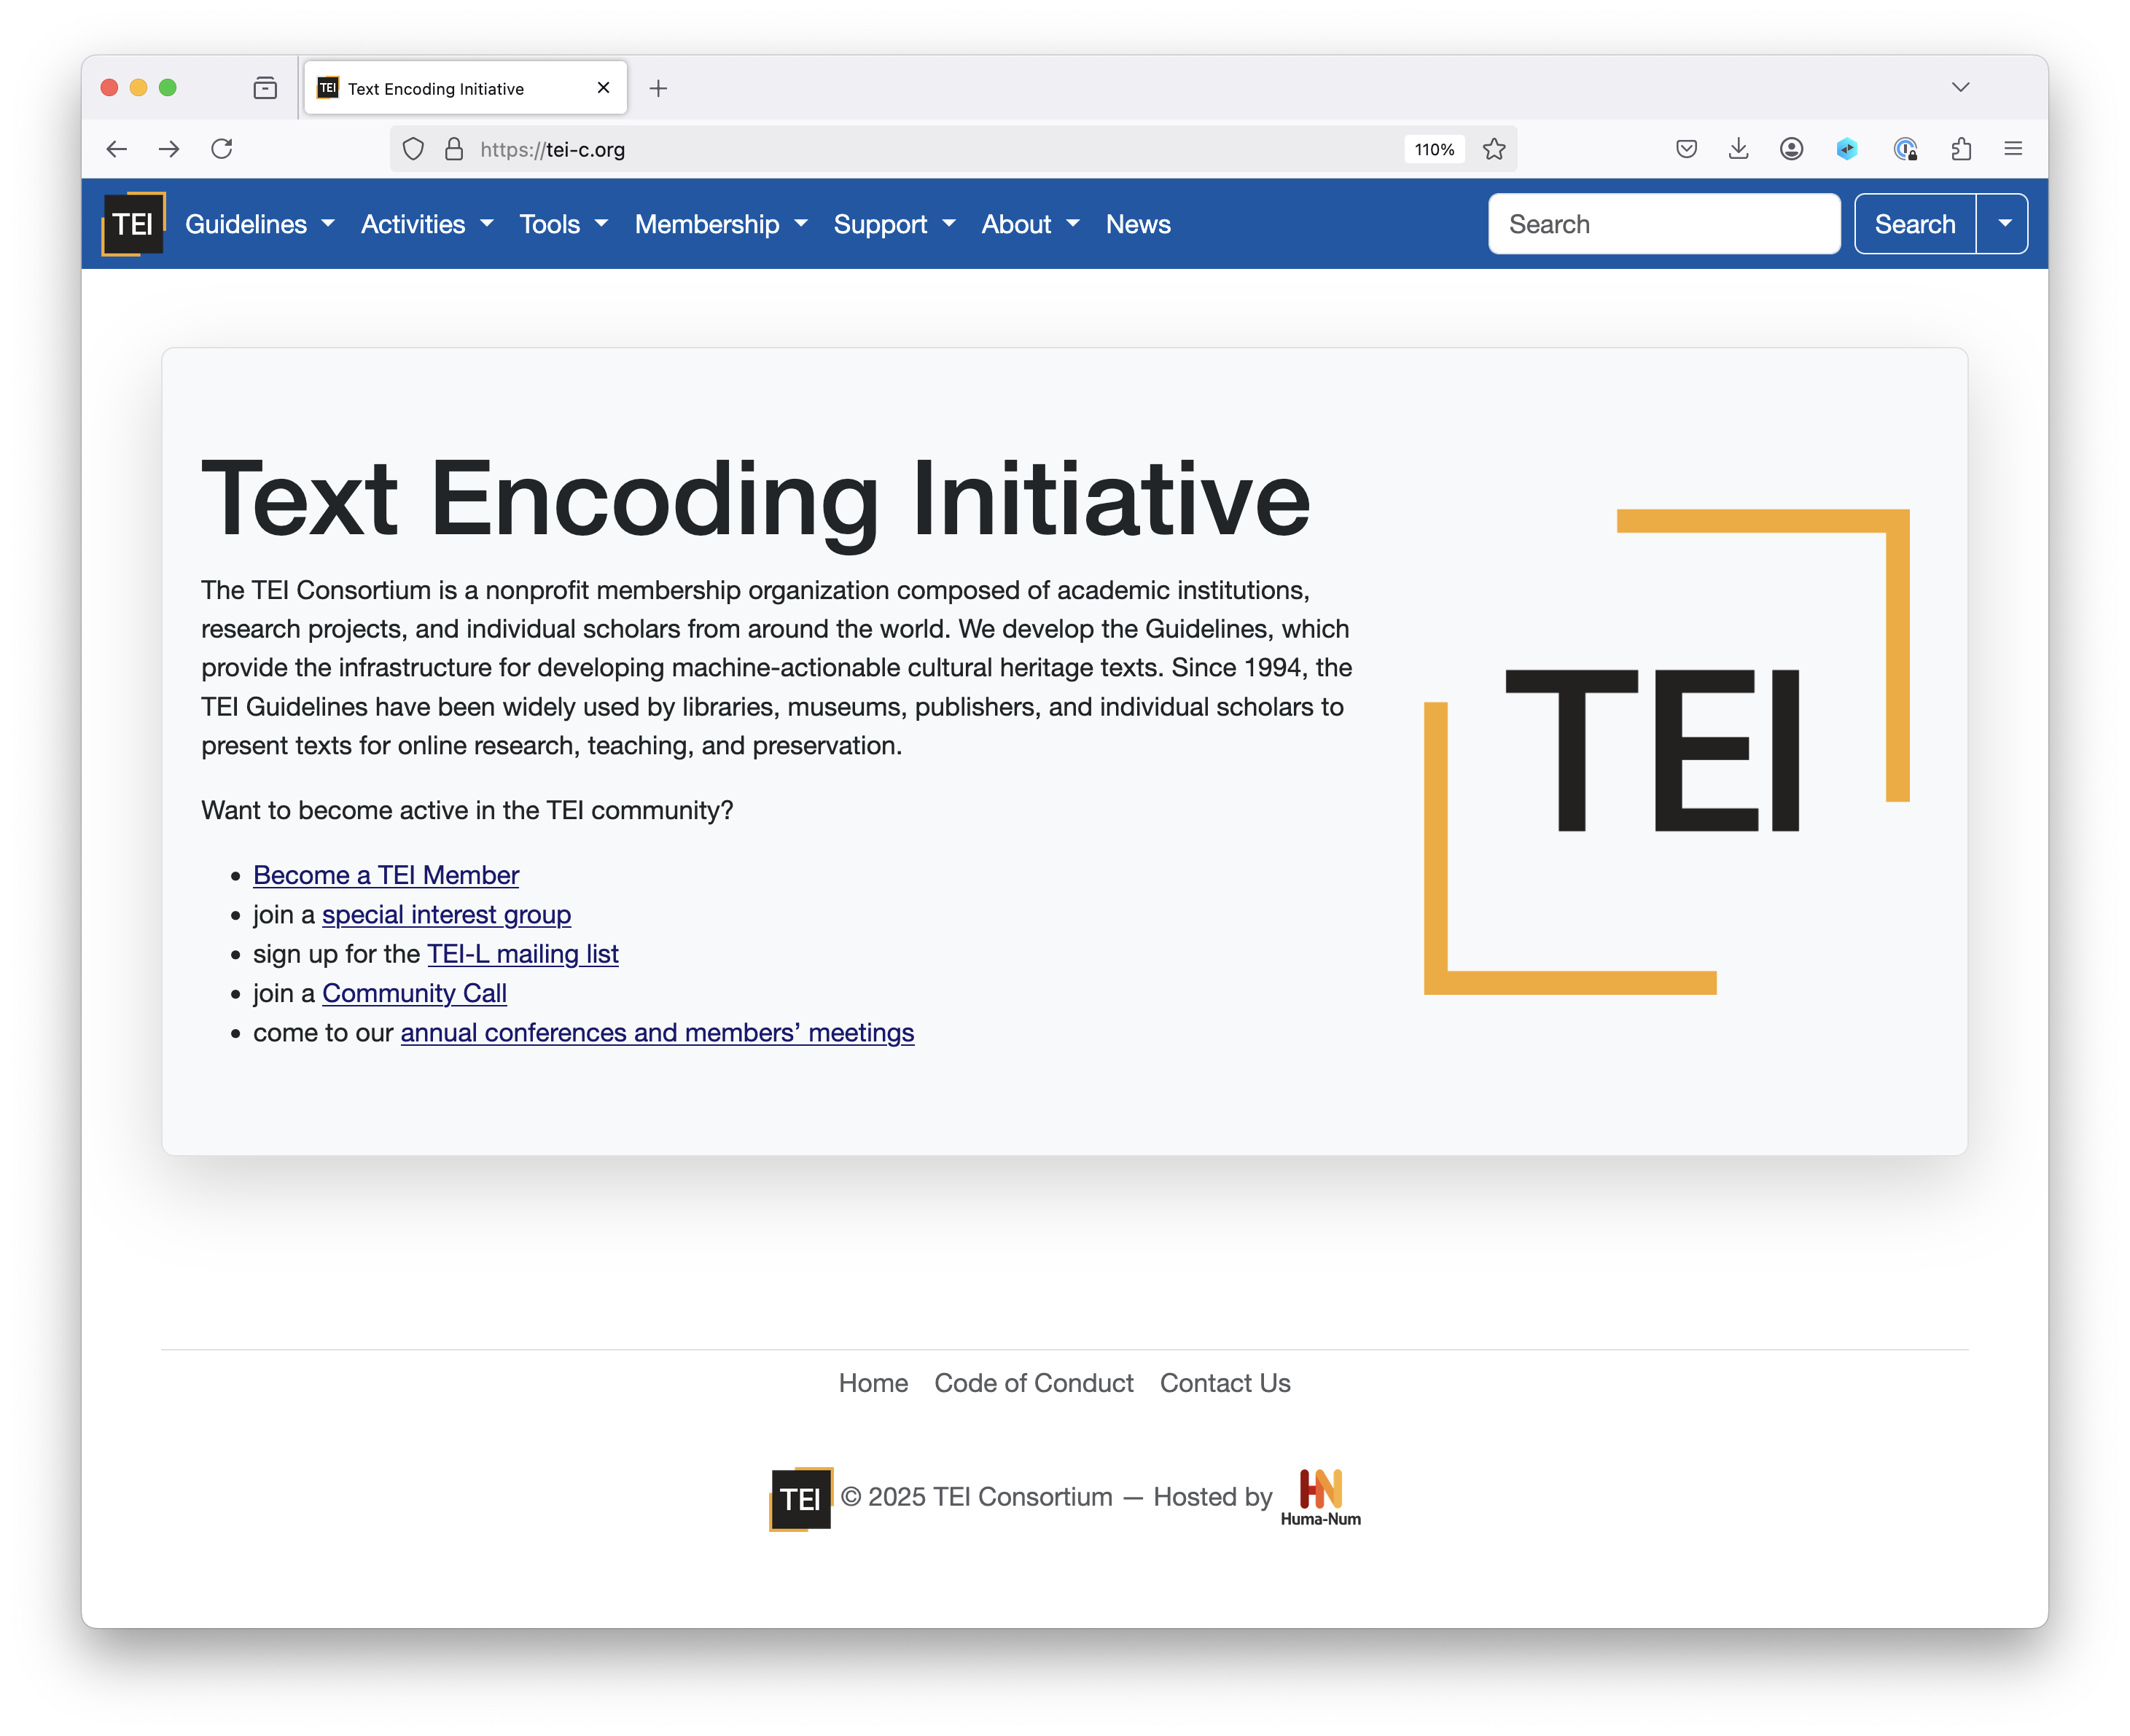Screen dimensions: 2130x1736
Task: Open Firefox application hamburger menu
Action: click(2013, 149)
